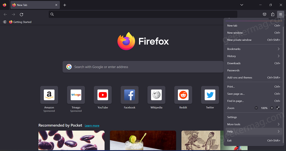The height and width of the screenshot is (151, 286).
Task: Click the Save to Pocket icon
Action: [x=265, y=14]
